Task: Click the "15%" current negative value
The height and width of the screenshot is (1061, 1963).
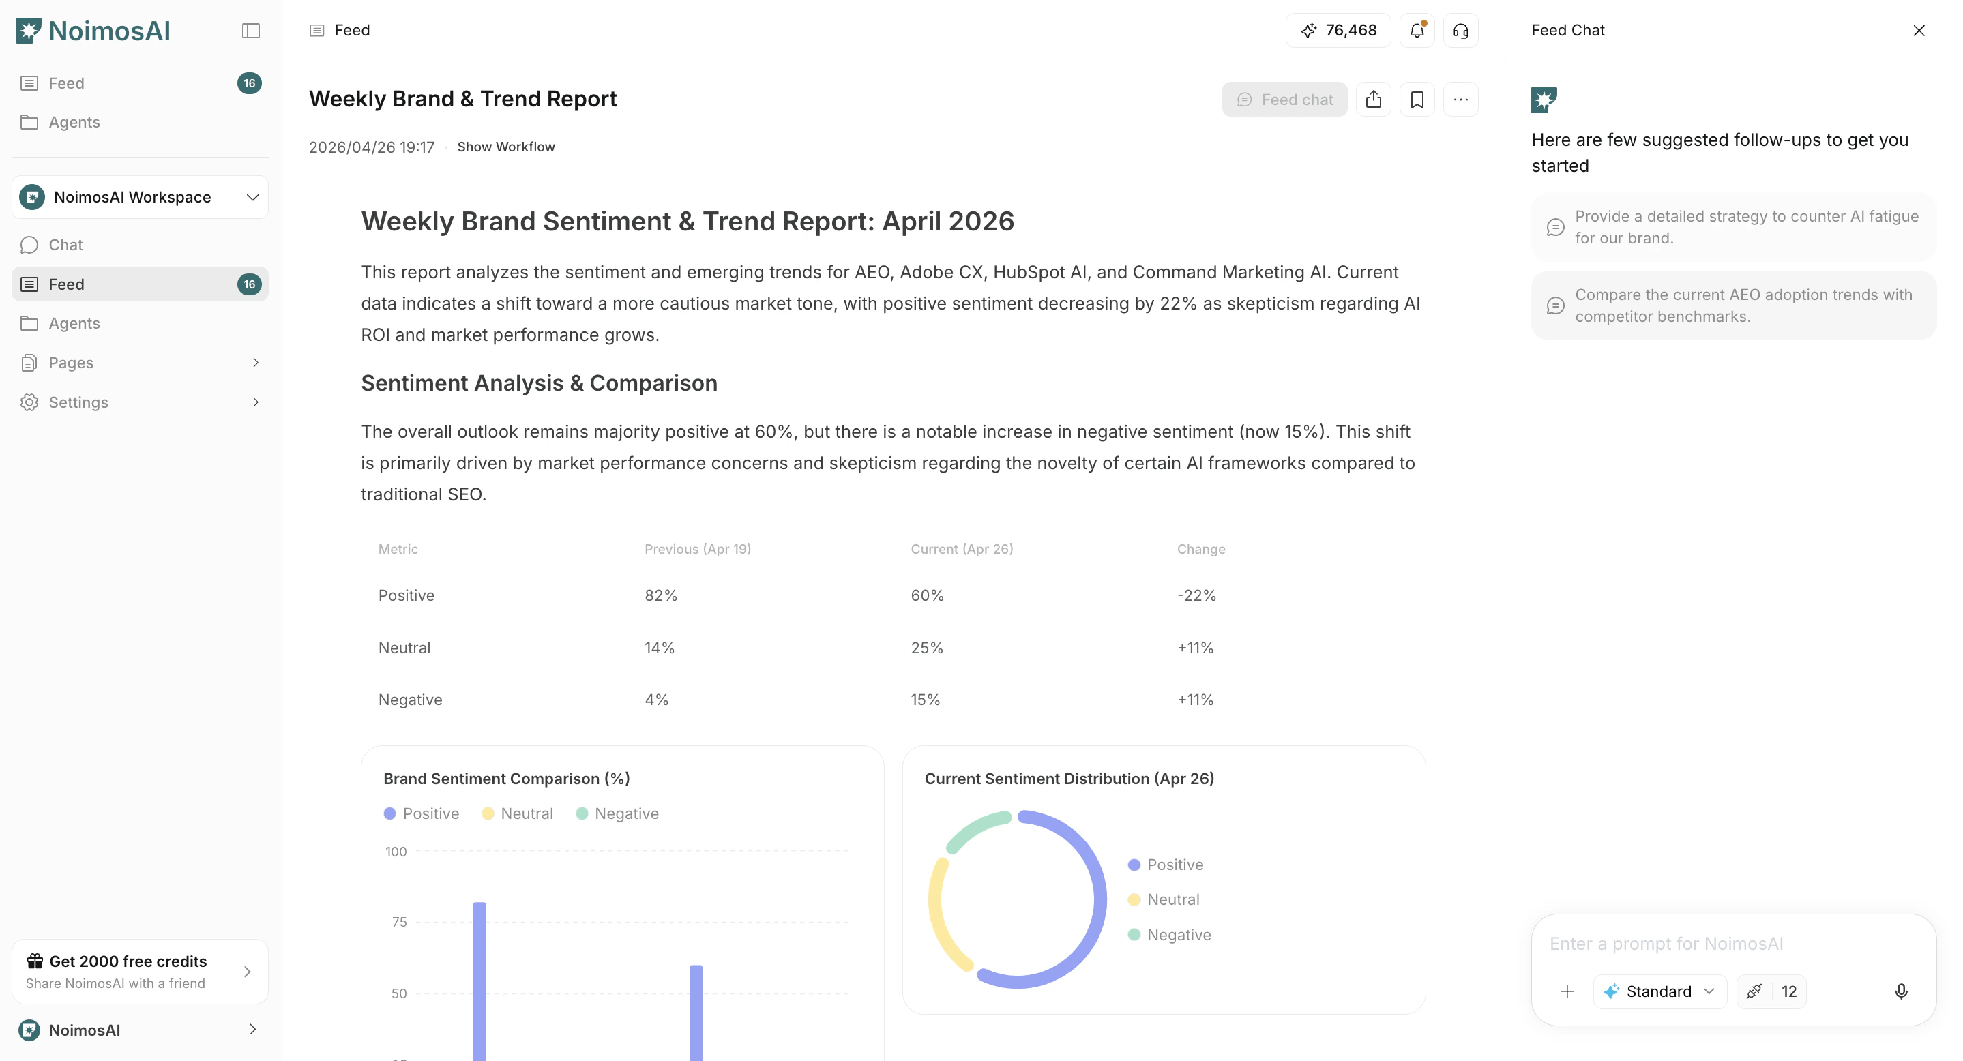Action: [x=925, y=700]
